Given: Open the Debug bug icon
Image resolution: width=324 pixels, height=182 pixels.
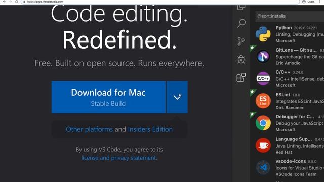Looking at the screenshot, I should 241,60.
